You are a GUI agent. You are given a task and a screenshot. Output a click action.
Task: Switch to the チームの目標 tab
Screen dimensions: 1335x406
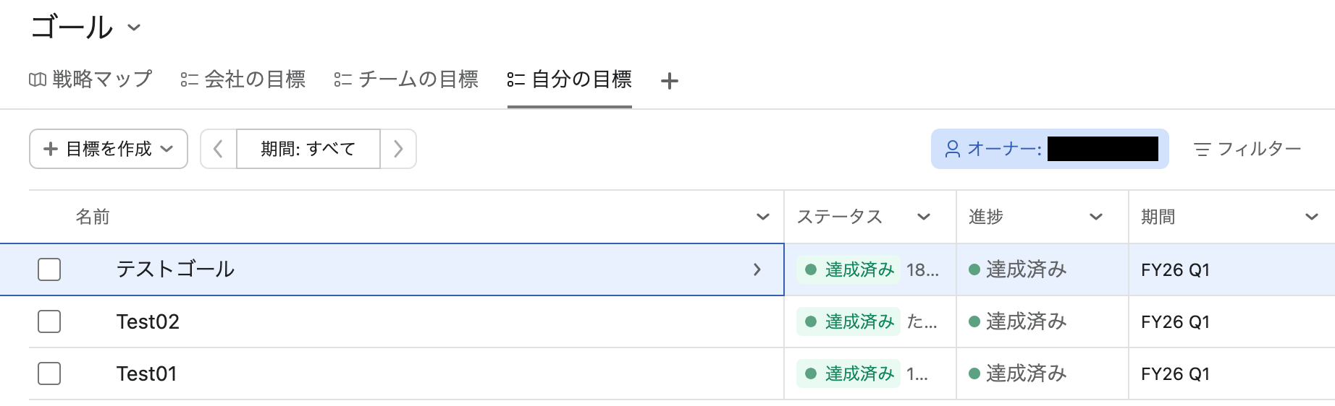coord(406,79)
